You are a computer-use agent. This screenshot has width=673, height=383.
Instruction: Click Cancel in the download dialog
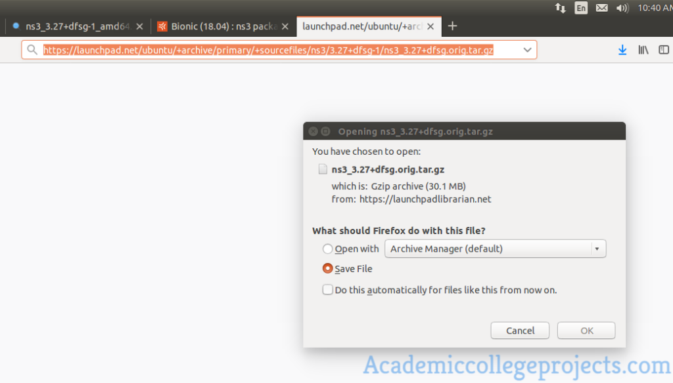coord(520,331)
